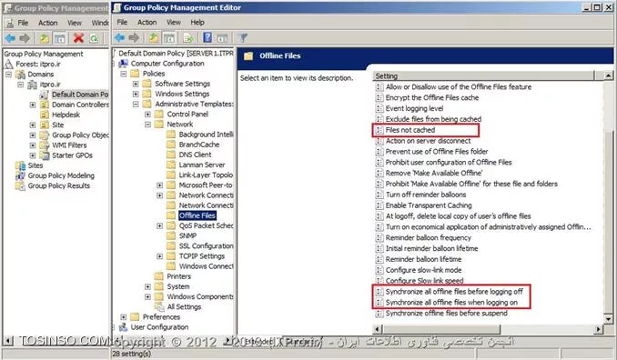Select the BranchCache folder

[199, 145]
